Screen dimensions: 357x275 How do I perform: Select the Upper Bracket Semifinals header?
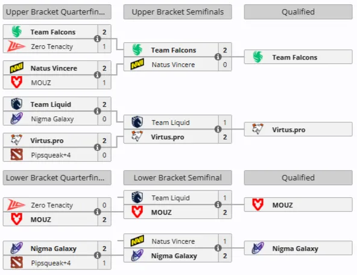pos(177,12)
